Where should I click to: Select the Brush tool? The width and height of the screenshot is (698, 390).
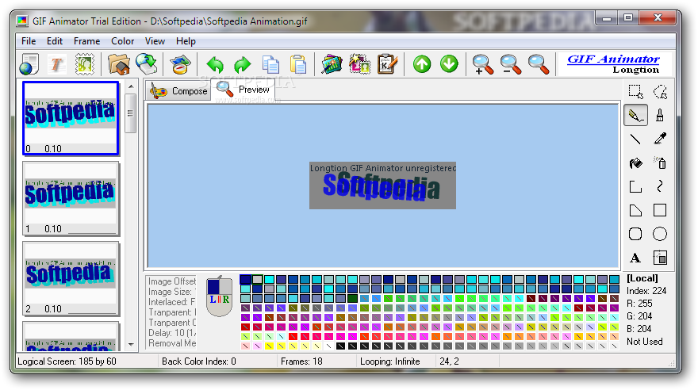tap(660, 116)
